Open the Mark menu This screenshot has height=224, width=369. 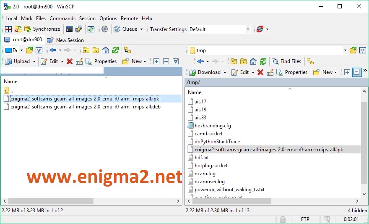(x=26, y=18)
